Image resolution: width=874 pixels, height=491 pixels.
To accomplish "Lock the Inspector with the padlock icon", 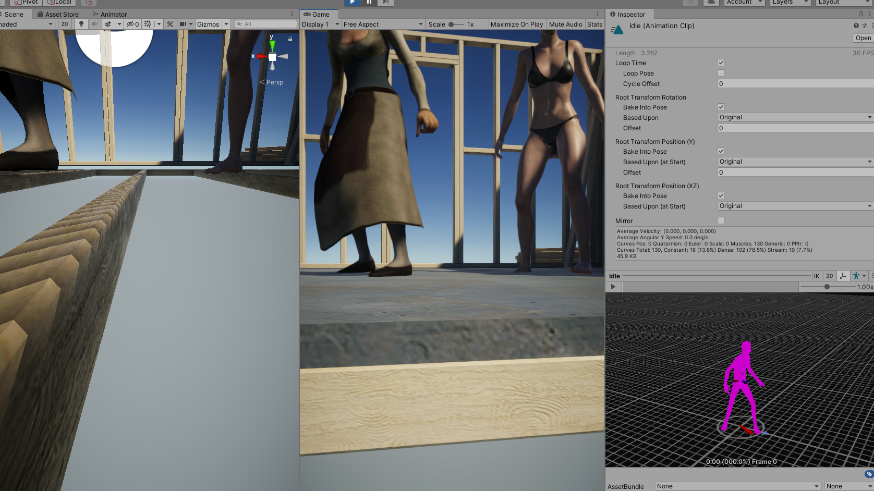I will click(x=861, y=14).
